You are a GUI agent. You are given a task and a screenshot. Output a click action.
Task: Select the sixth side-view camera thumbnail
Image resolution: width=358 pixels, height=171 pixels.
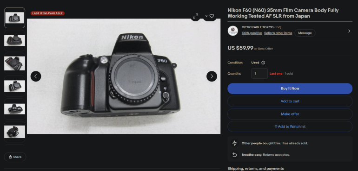pos(14,132)
